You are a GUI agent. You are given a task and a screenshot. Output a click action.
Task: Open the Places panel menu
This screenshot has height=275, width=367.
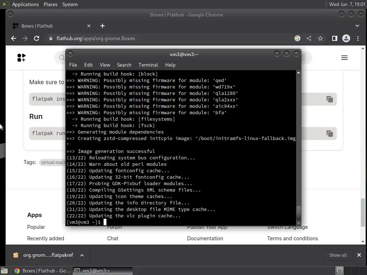[x=50, y=4]
